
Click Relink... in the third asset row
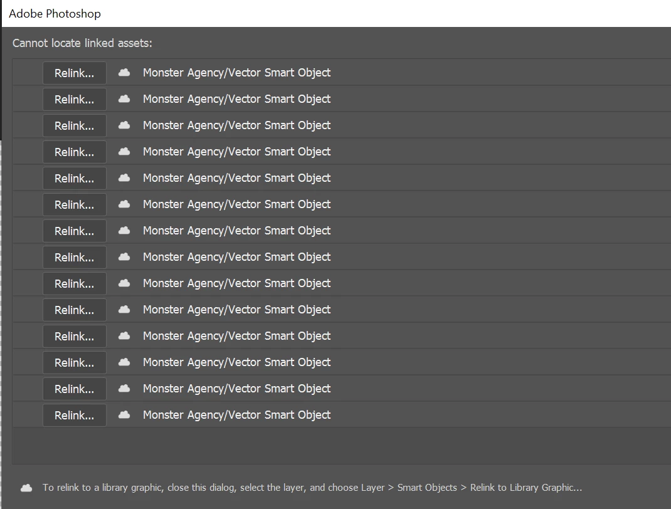pyautogui.click(x=75, y=126)
